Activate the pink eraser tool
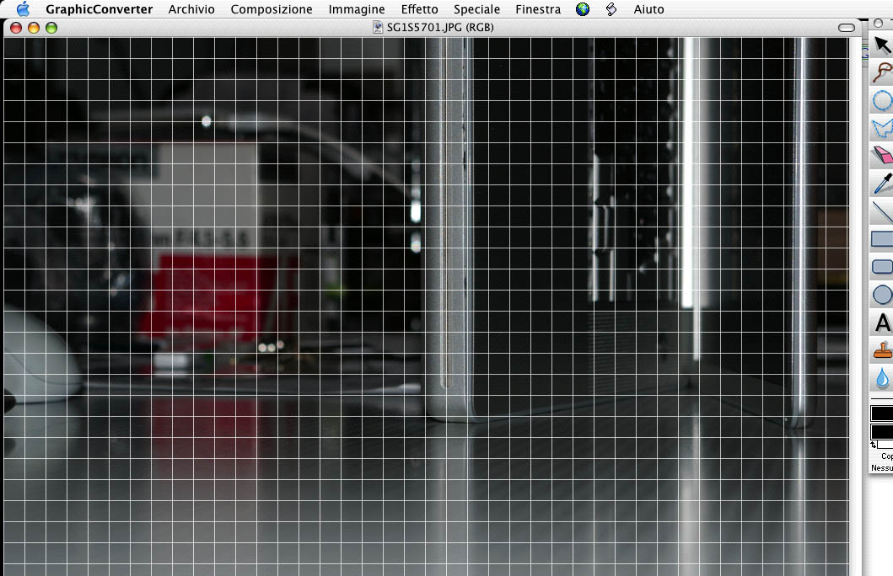Image resolution: width=893 pixels, height=576 pixels. coord(882,156)
